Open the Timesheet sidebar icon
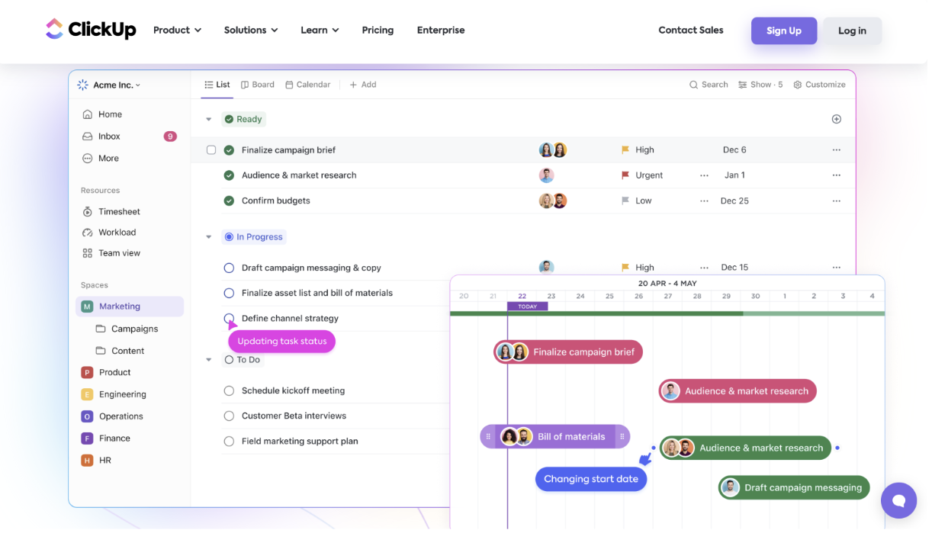932x546 pixels. click(88, 212)
